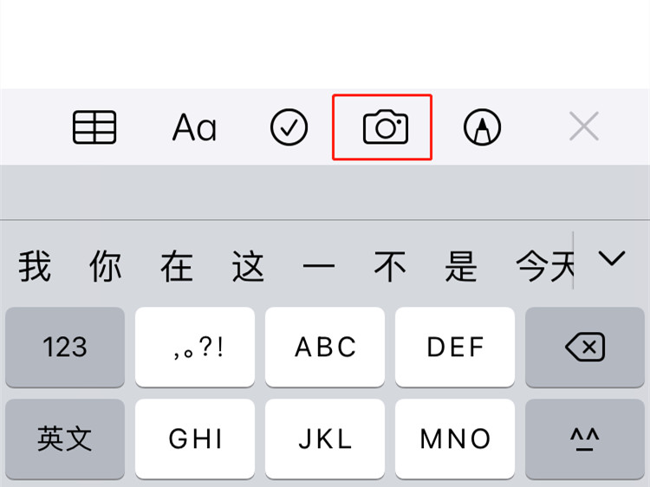Tap the camera icon to add photo
Screen dimensions: 650x487
tap(386, 127)
